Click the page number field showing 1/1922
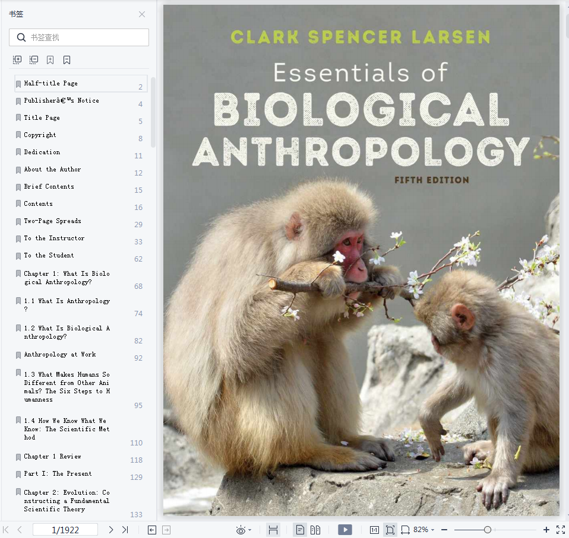The image size is (569, 538). click(x=65, y=530)
